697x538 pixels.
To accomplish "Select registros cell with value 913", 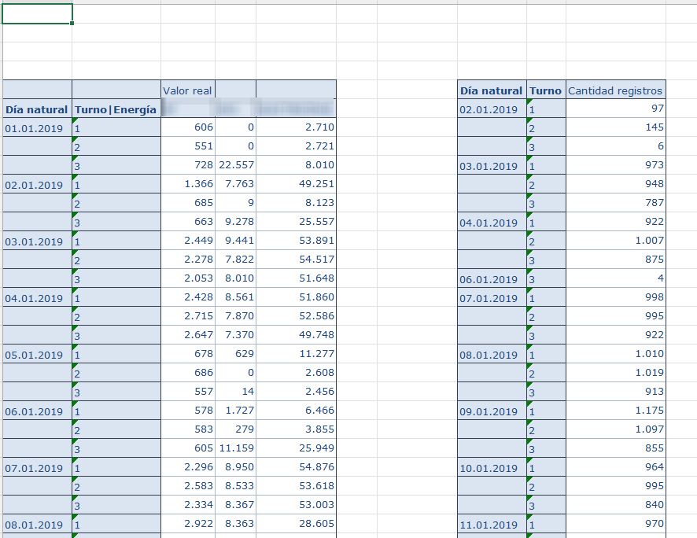I will tap(616, 392).
